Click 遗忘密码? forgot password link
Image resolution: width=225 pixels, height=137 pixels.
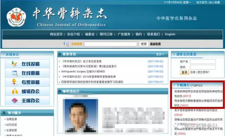(x=203, y=72)
